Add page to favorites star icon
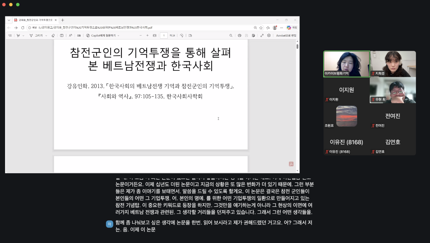The height and width of the screenshot is (243, 430). pyautogui.click(x=261, y=28)
